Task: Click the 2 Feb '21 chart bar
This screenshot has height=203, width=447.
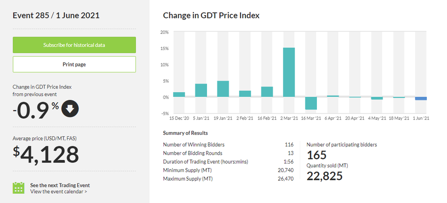Action: (x=245, y=94)
